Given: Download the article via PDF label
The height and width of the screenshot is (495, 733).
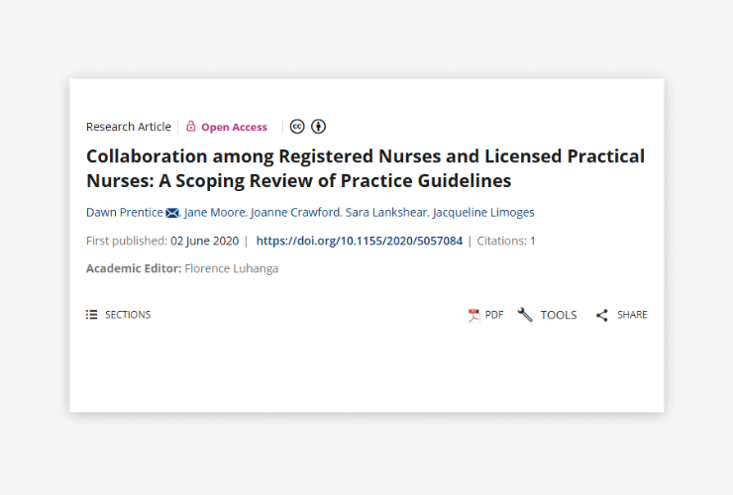Looking at the screenshot, I should tap(494, 315).
